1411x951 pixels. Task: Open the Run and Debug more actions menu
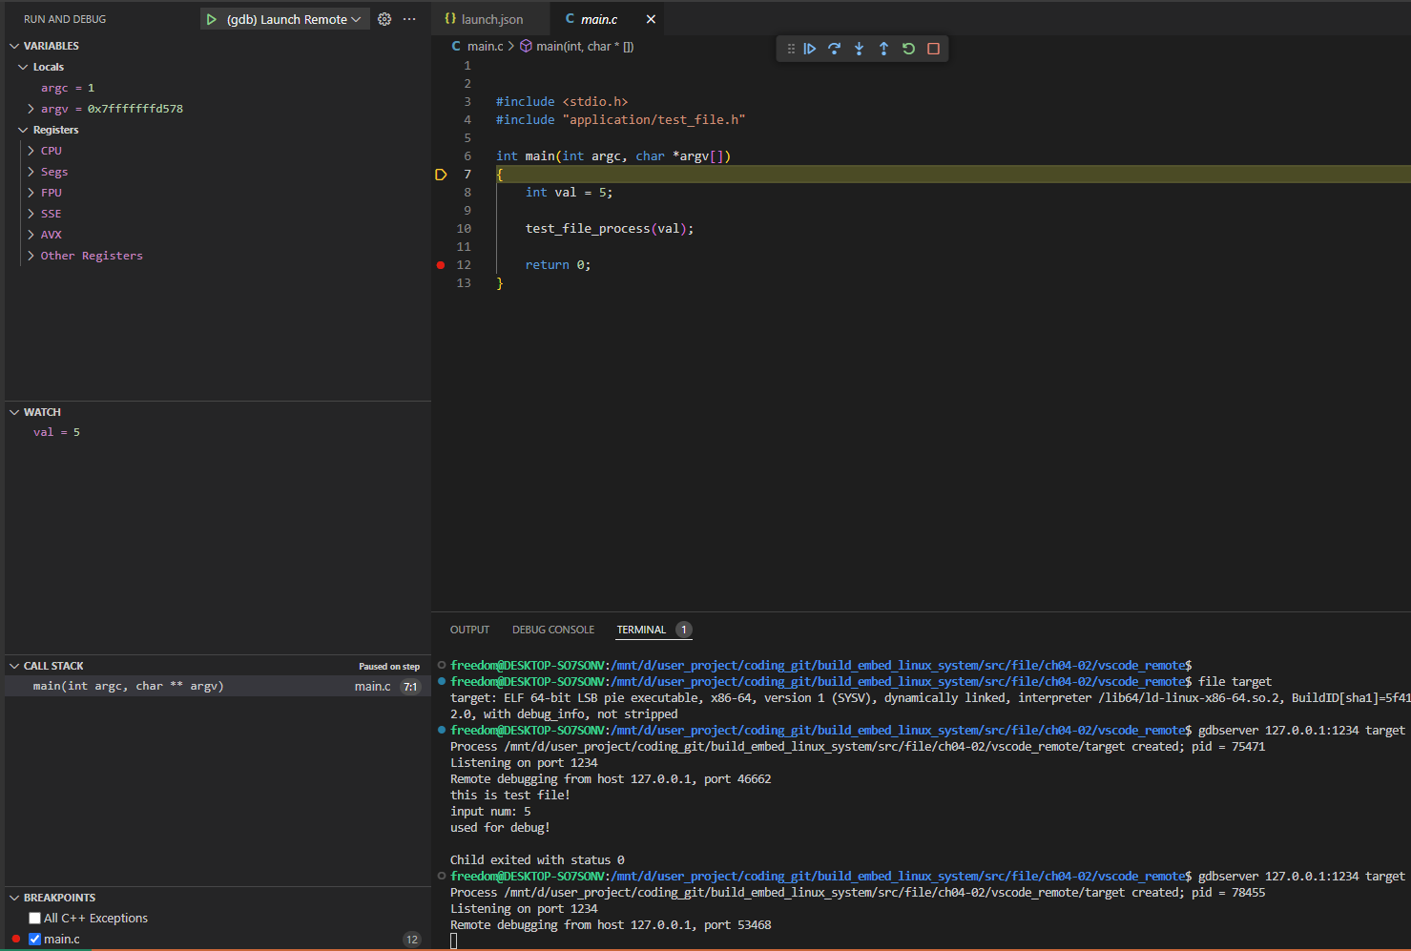pos(409,19)
